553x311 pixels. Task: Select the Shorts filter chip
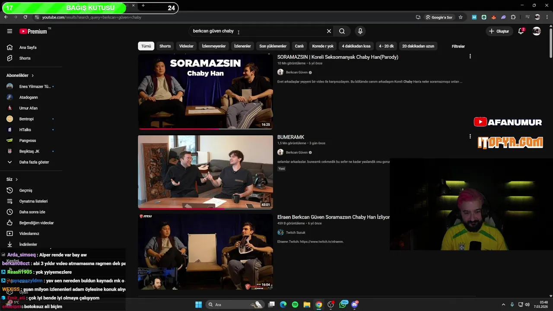click(x=165, y=46)
